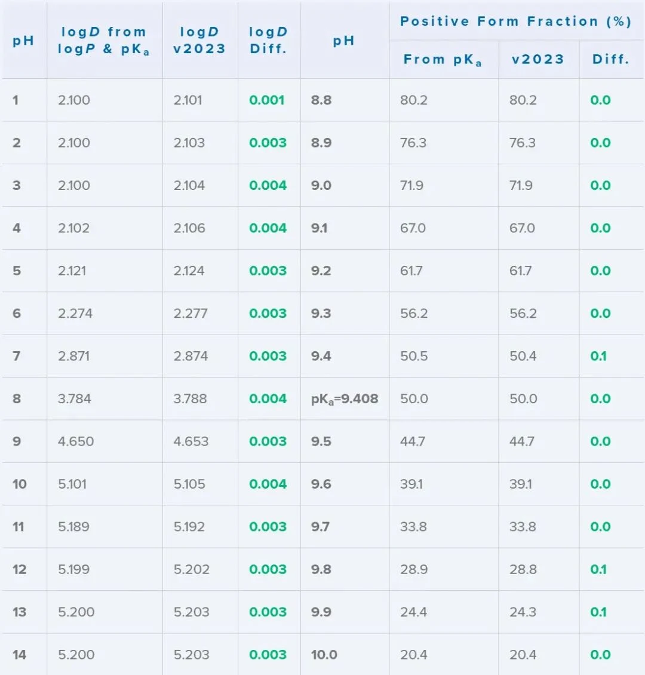
Task: Click the logD v2023 value 5.192
Action: 189,526
